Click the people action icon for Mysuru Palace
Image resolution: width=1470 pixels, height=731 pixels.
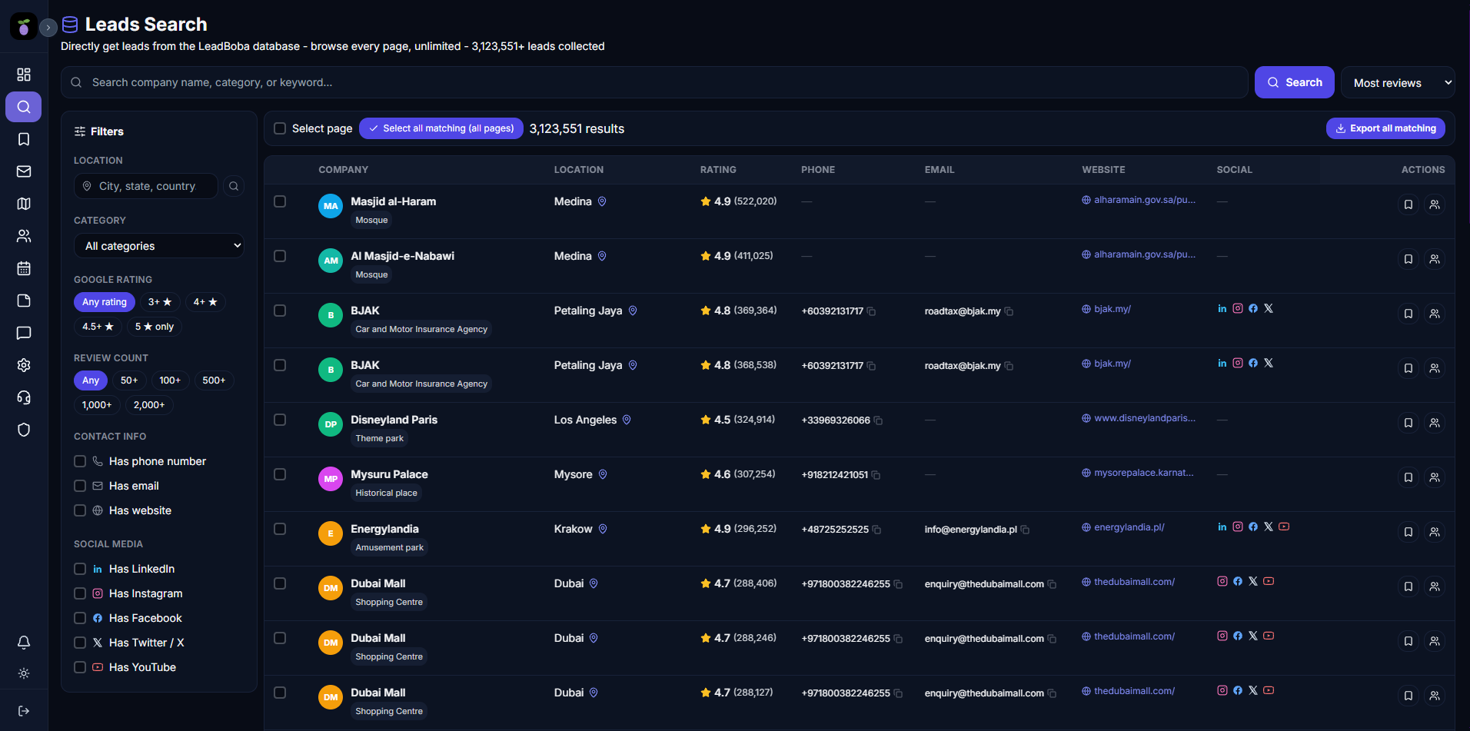tap(1435, 477)
